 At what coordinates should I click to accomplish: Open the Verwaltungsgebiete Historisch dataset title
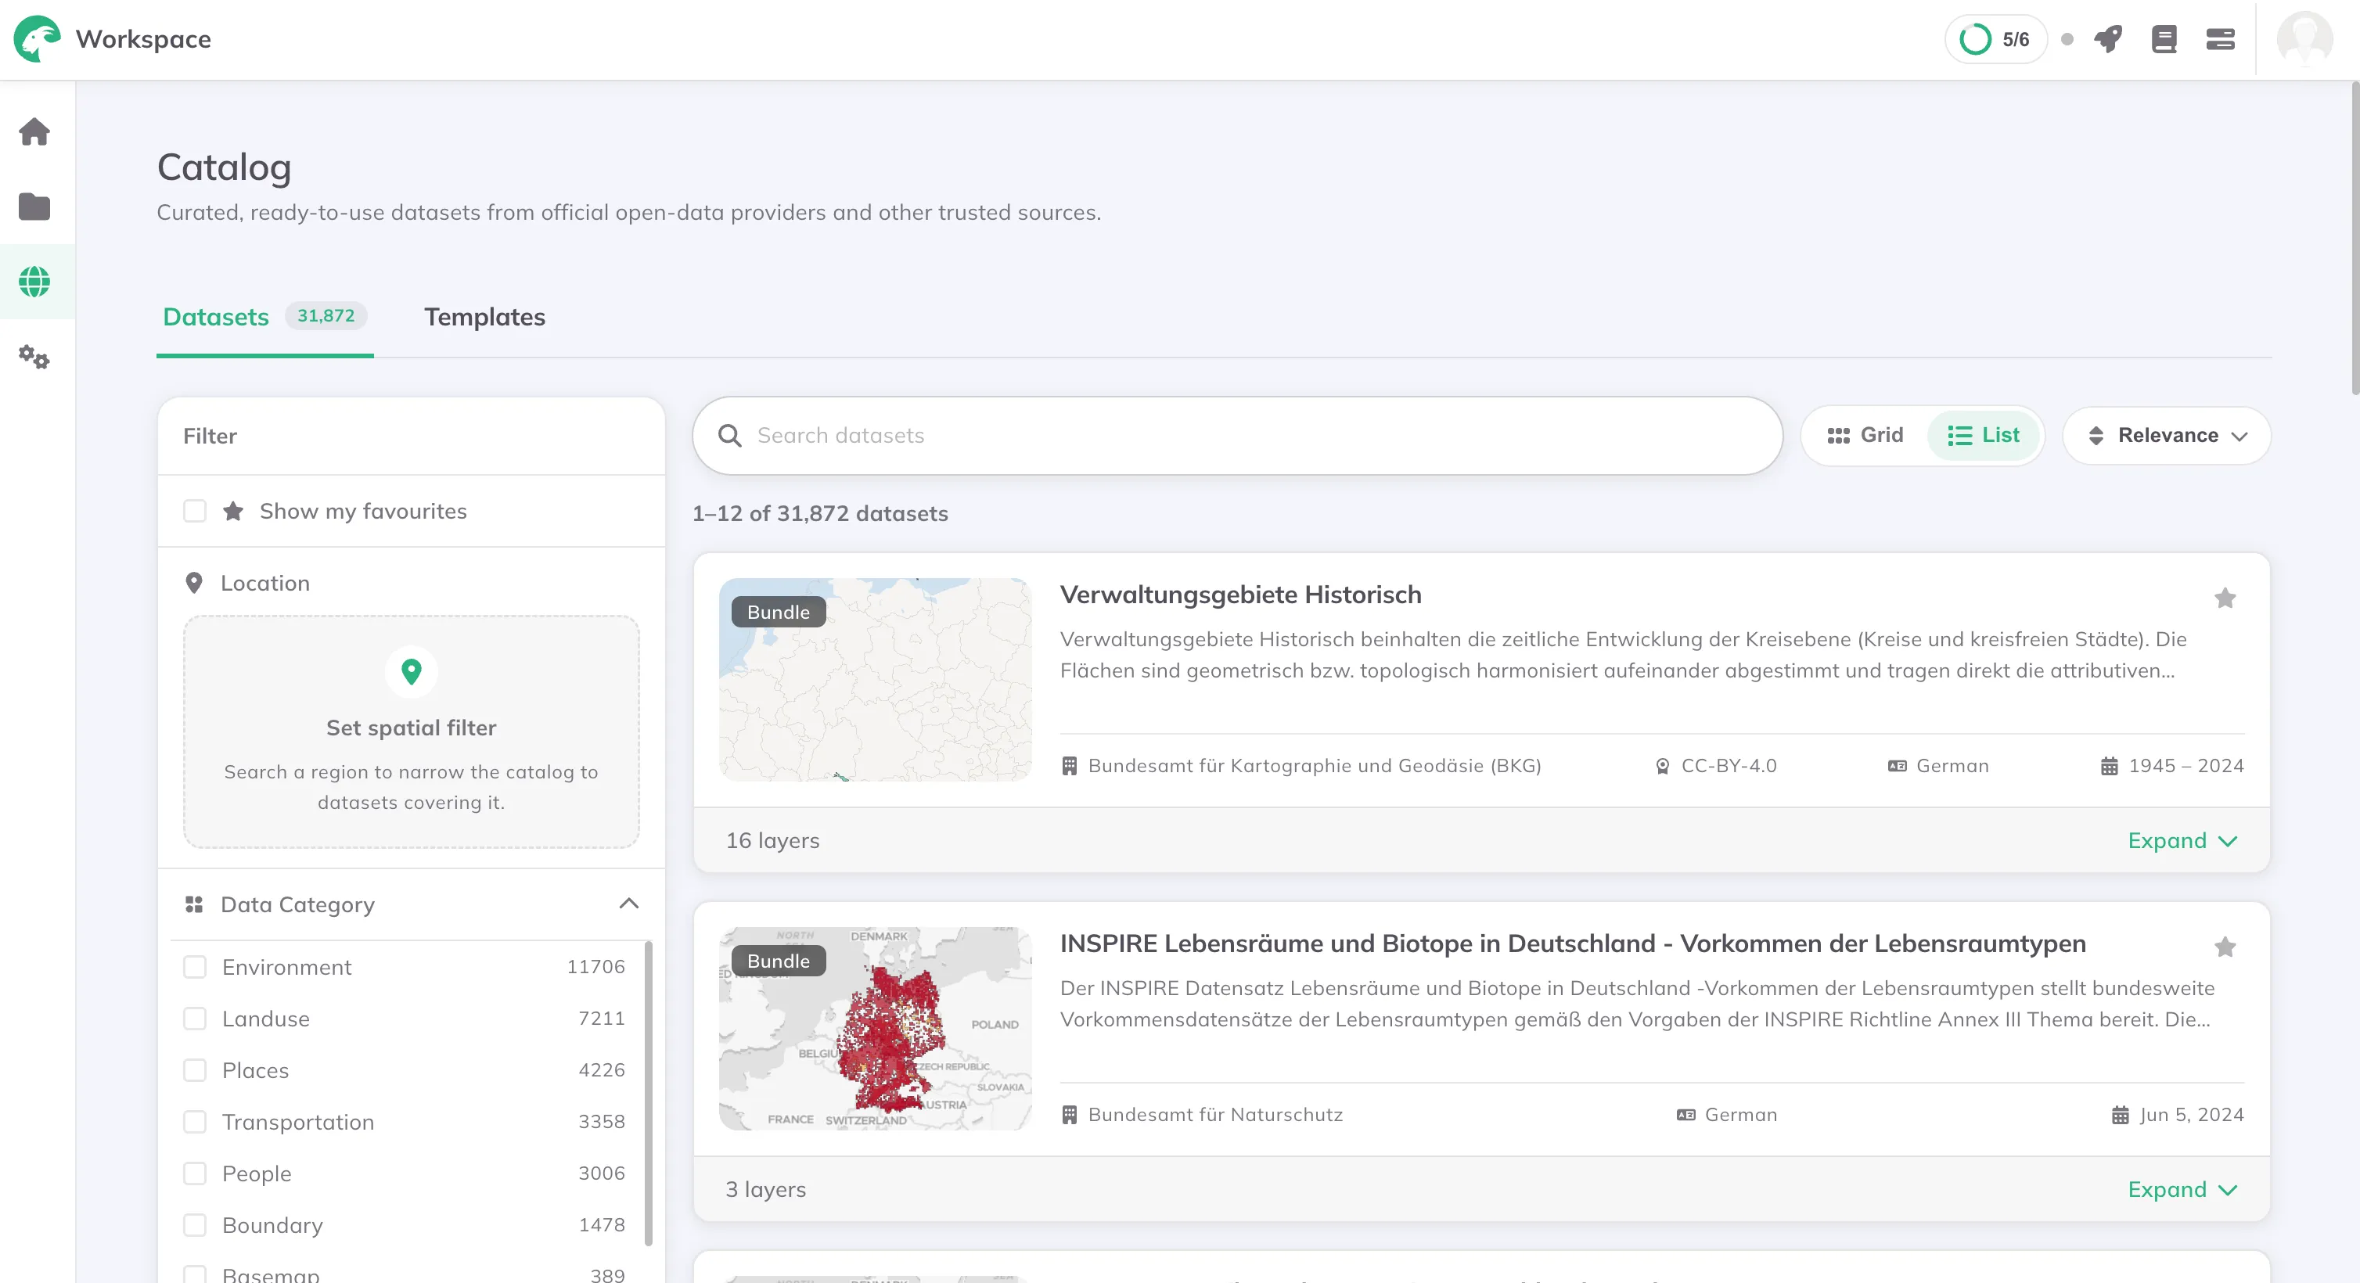(x=1240, y=595)
